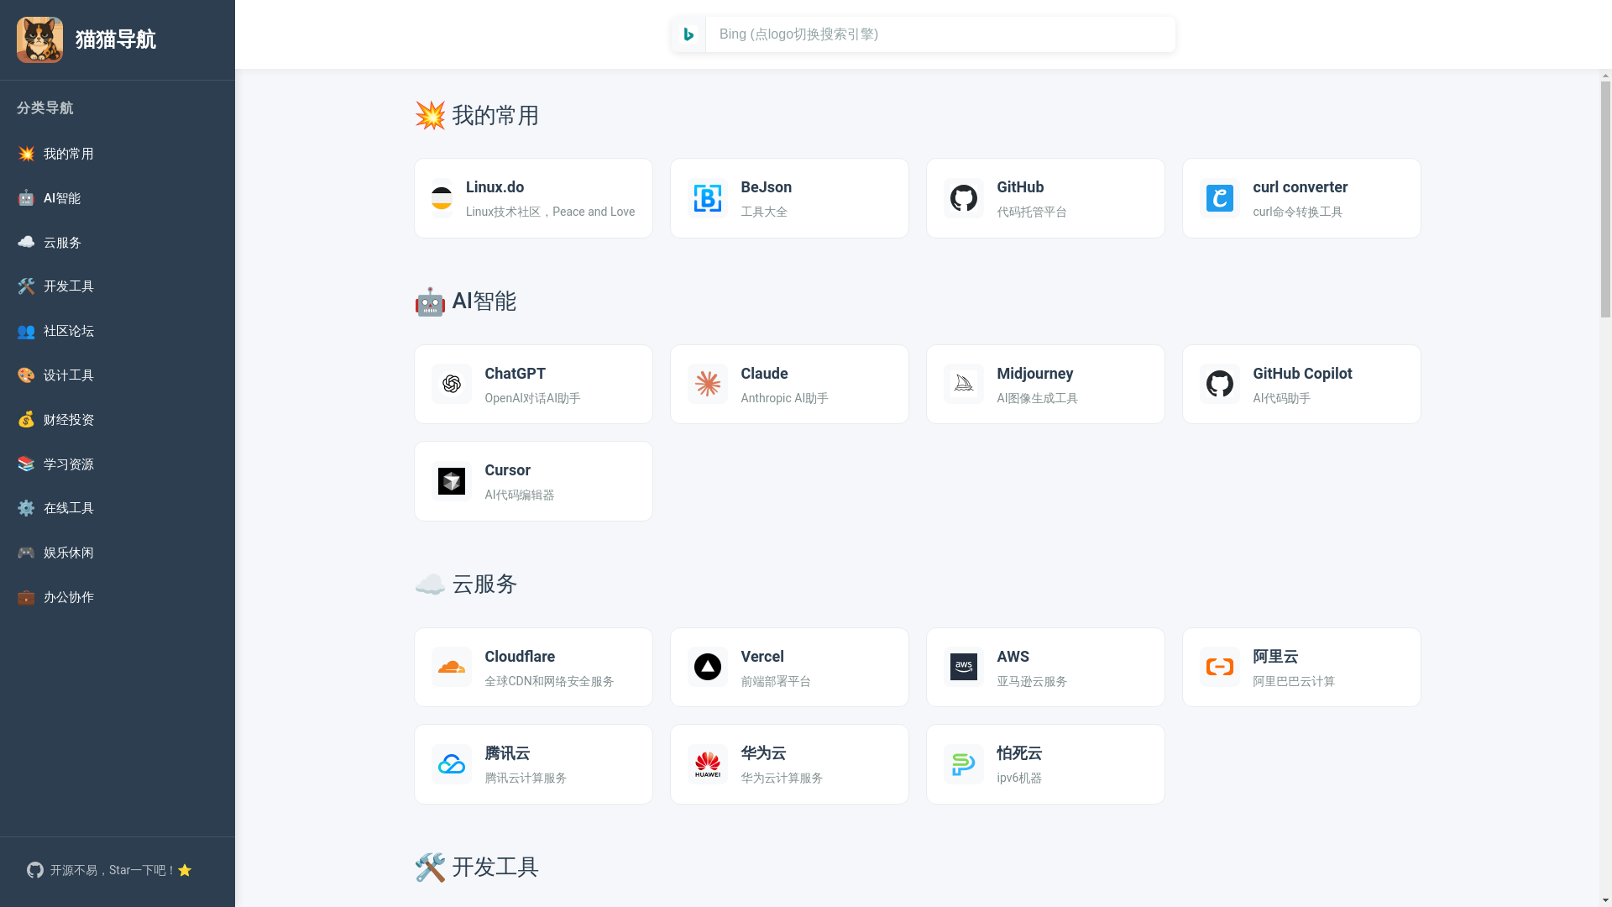The image size is (1612, 907).
Task: Click the page vertical scrollbar thumb
Action: [1605, 200]
